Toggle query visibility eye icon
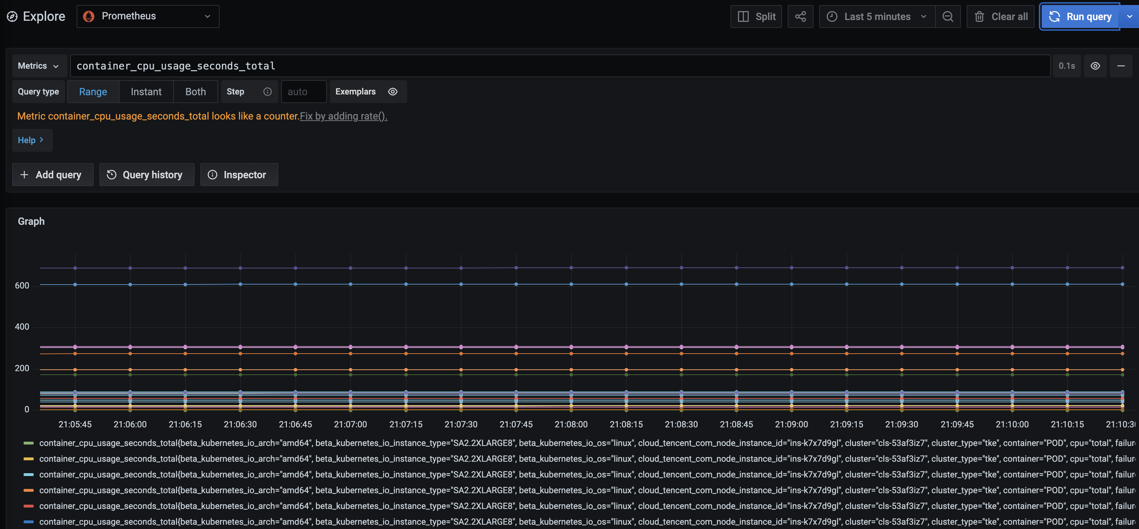Screen dimensions: 1139x529 1095,66
